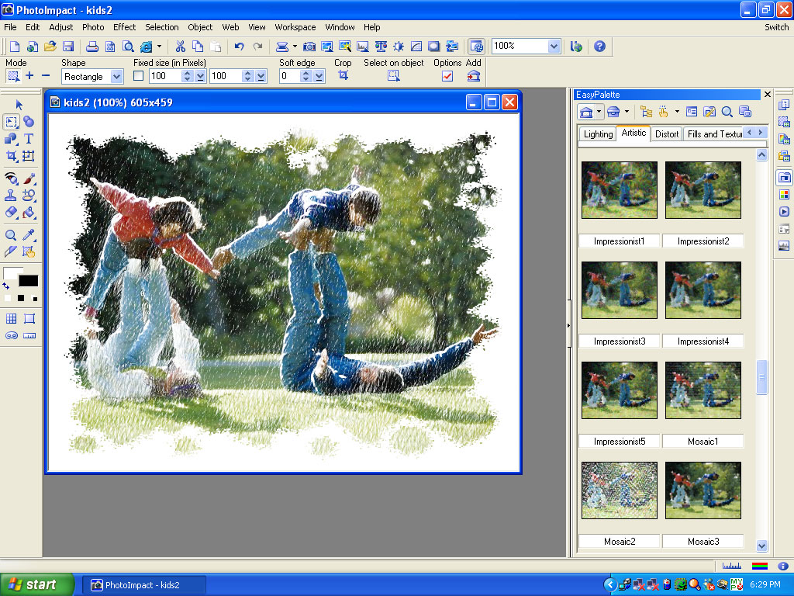Toggle the Options red checkmark box
The width and height of the screenshot is (794, 596).
point(447,76)
